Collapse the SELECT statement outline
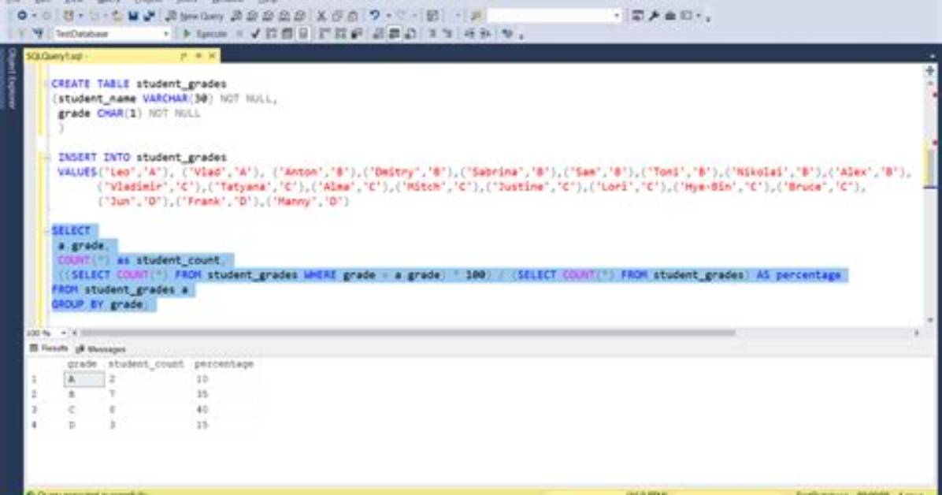 (46, 231)
